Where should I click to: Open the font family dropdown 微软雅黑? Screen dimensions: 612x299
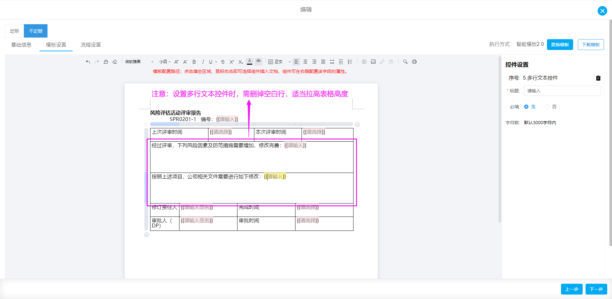point(140,62)
